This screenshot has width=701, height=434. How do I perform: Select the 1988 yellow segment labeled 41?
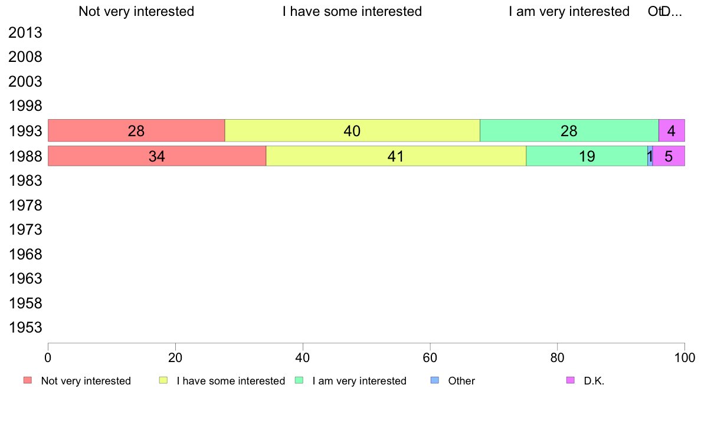click(x=396, y=156)
